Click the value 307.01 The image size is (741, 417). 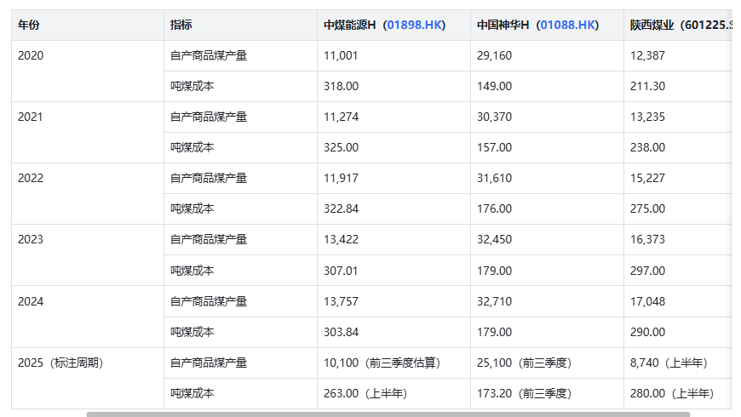pos(341,271)
